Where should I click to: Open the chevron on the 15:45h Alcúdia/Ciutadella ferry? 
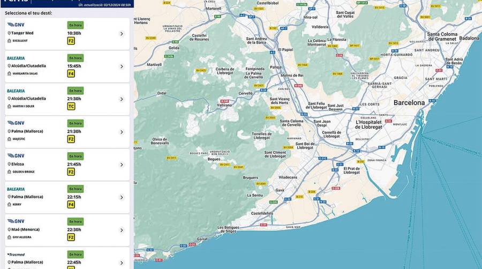pos(122,66)
